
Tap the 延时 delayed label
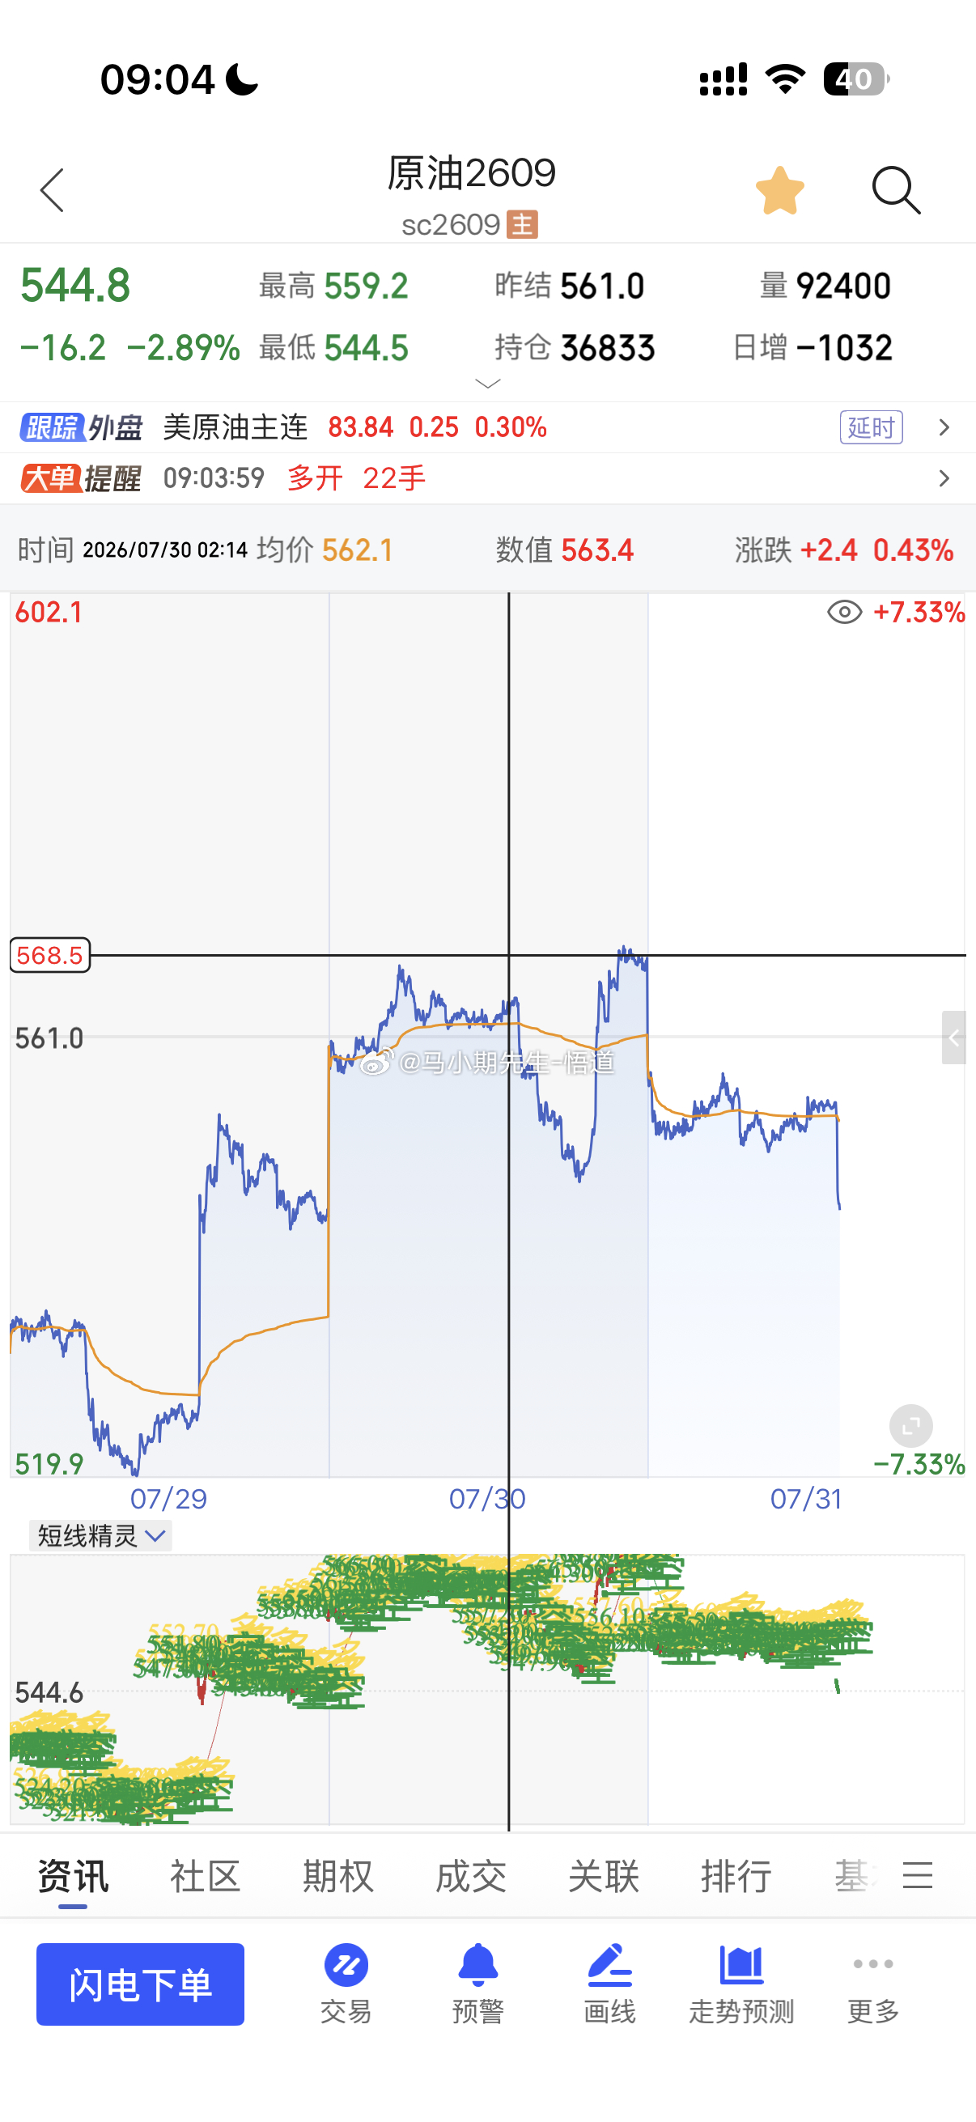pos(872,427)
